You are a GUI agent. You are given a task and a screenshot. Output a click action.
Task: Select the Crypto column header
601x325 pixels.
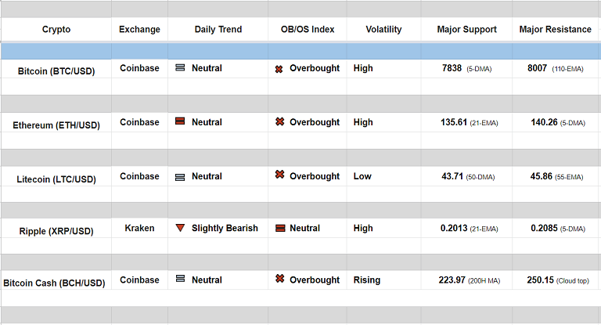pos(56,30)
